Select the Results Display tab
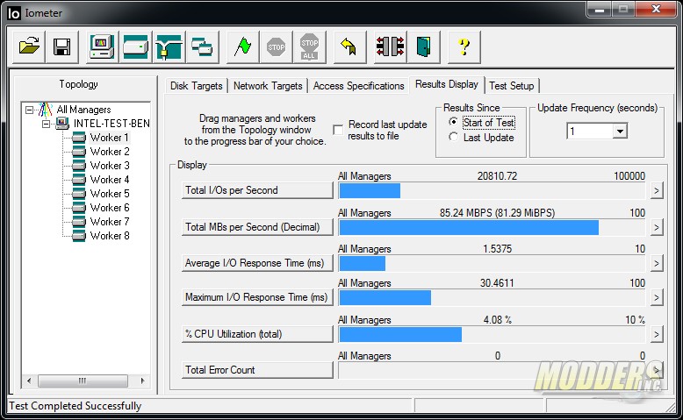 [x=447, y=84]
